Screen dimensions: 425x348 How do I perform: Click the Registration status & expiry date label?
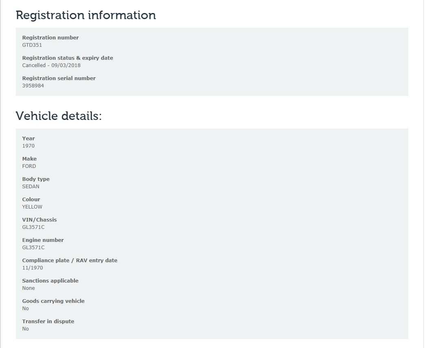68,58
